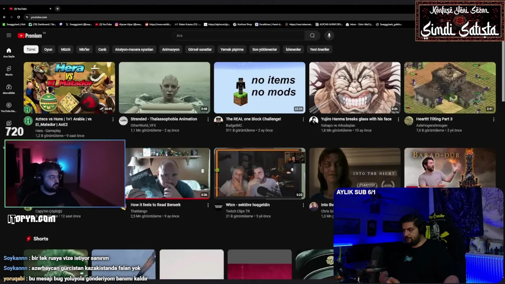The height and width of the screenshot is (284, 505).
Task: Select the Yeni öneriler chip
Action: coord(320,49)
